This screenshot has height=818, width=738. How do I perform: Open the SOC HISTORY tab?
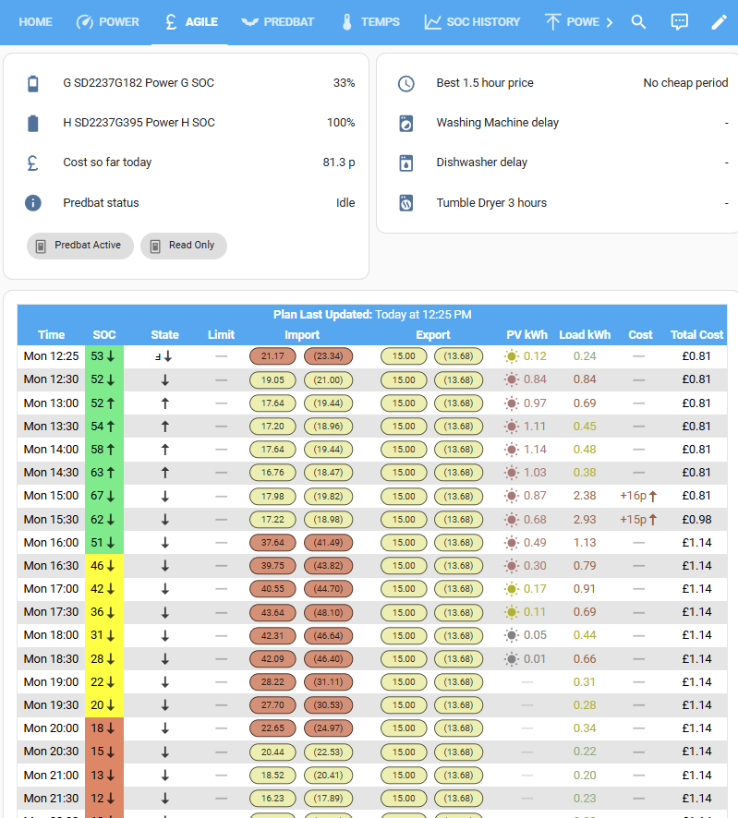pos(472,22)
